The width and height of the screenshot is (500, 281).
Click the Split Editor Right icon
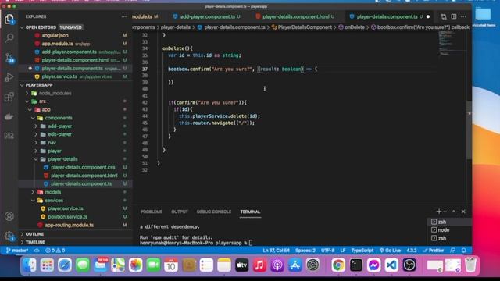click(453, 16)
